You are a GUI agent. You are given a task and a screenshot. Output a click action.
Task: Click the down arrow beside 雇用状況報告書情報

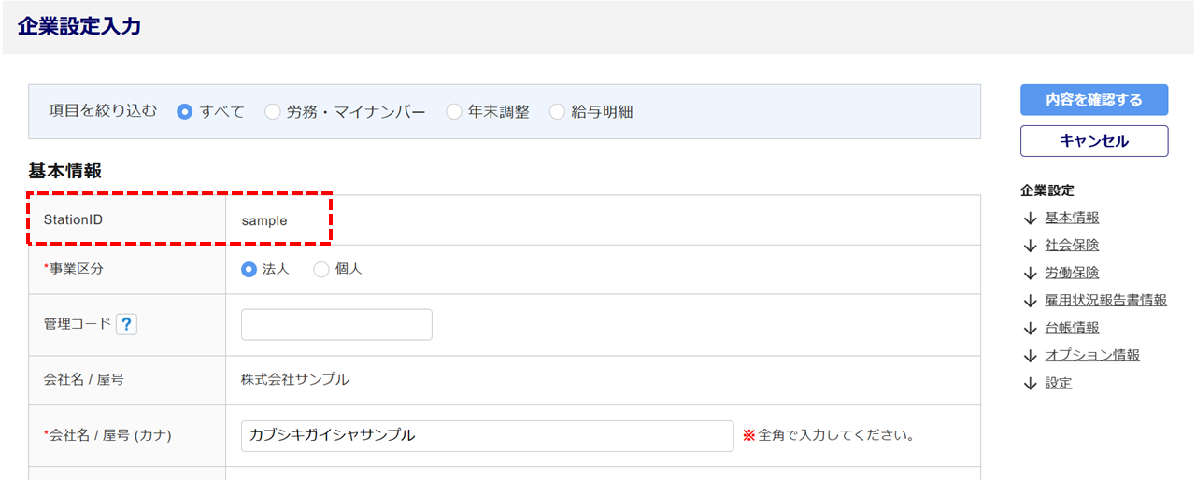(1031, 301)
